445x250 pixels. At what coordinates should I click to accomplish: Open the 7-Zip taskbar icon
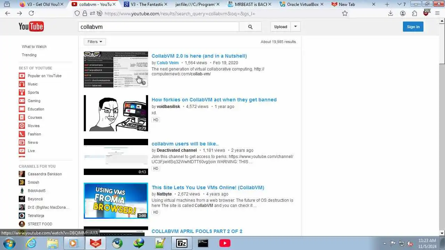pyautogui.click(x=182, y=243)
